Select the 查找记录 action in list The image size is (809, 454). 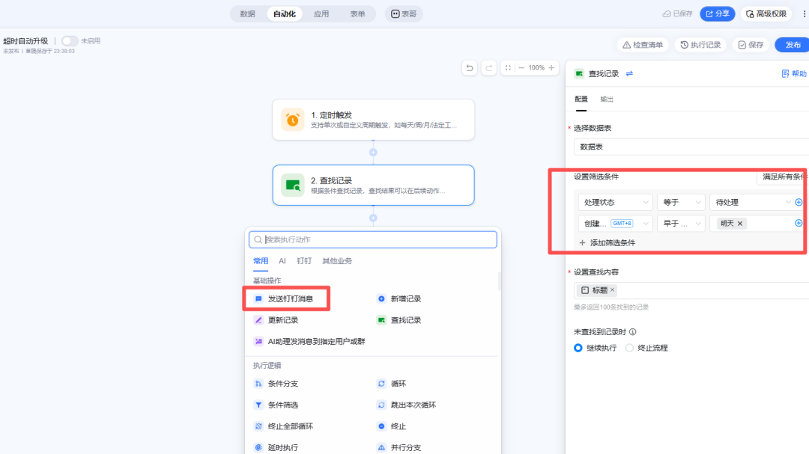click(399, 320)
